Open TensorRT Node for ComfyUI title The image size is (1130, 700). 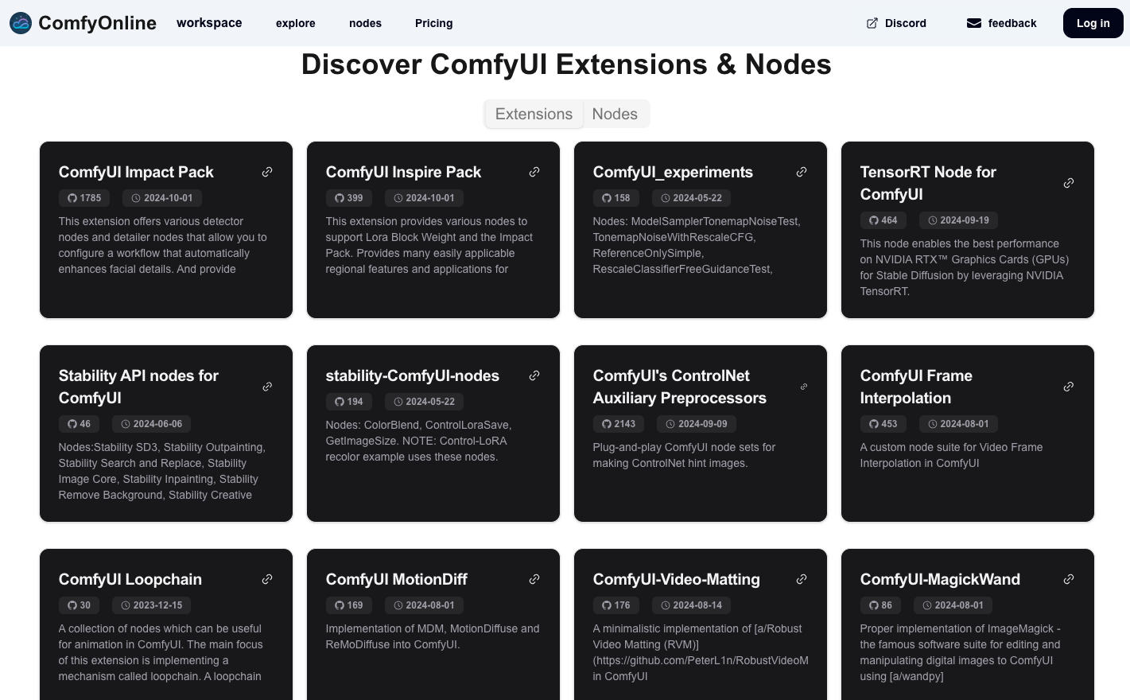click(928, 183)
